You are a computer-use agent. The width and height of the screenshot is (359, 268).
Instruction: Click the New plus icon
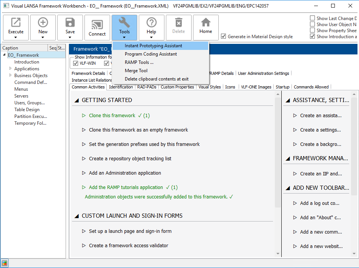[43, 23]
